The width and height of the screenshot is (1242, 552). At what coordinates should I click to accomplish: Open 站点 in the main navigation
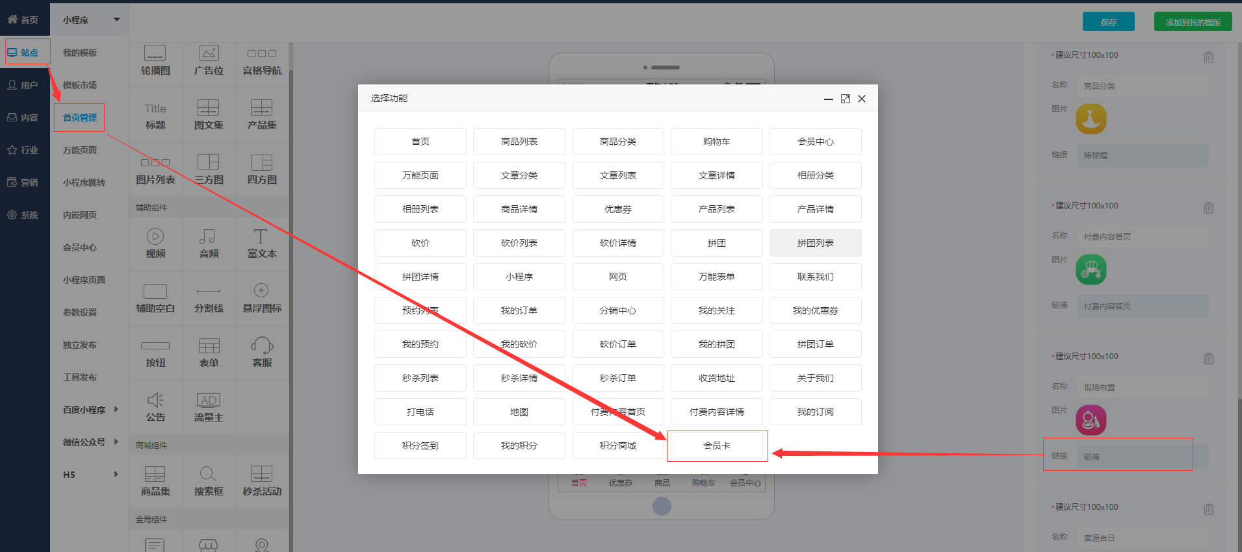25,53
